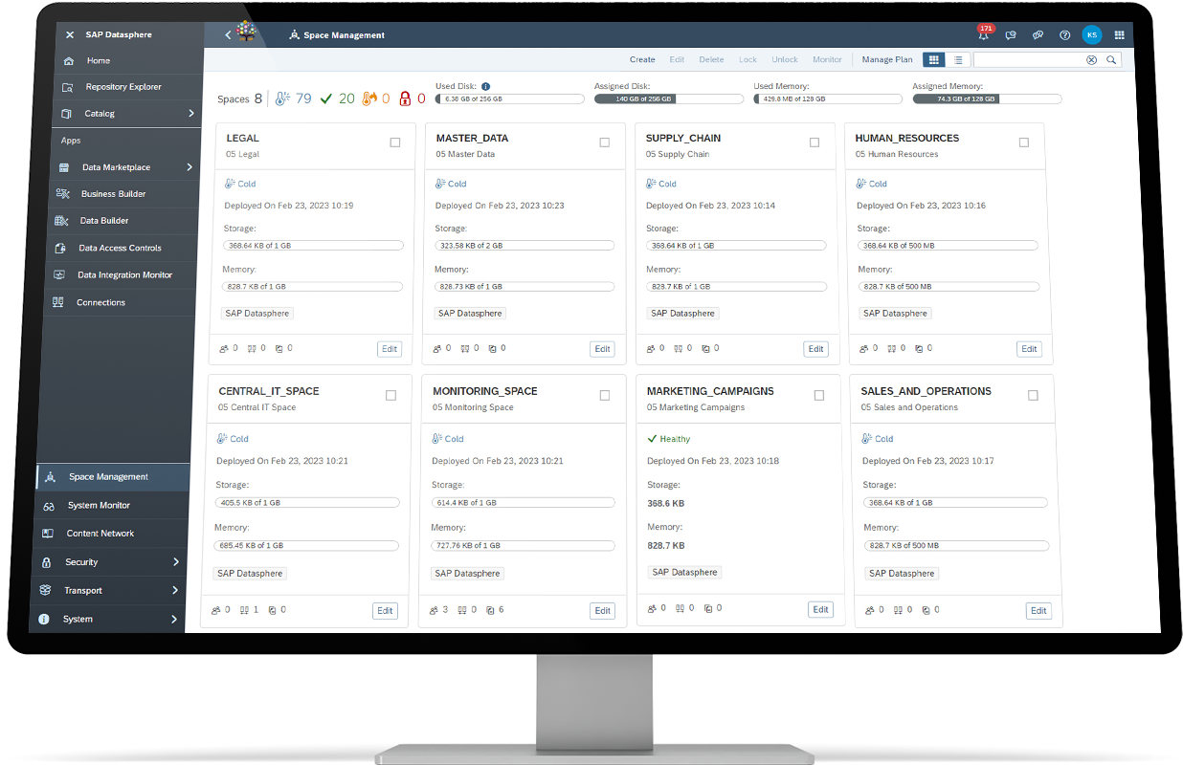Image resolution: width=1183 pixels, height=765 pixels.
Task: Expand the Transport submenu arrow
Action: [x=175, y=591]
